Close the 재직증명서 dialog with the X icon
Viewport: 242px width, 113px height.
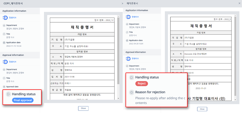coord(239,3)
